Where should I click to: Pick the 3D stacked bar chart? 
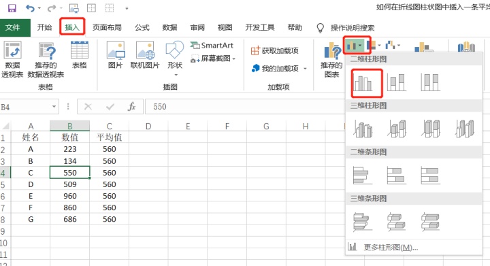[397, 222]
